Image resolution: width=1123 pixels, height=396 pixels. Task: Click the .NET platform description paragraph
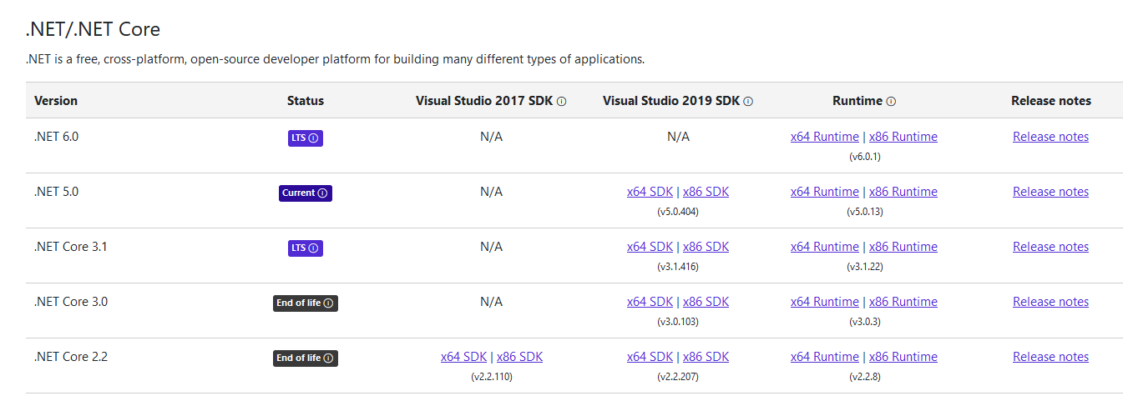336,60
